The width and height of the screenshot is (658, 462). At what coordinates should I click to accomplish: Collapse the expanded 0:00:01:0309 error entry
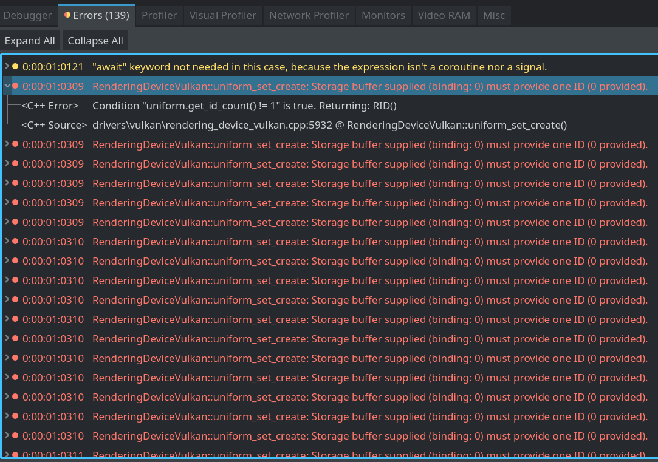pyautogui.click(x=5, y=86)
